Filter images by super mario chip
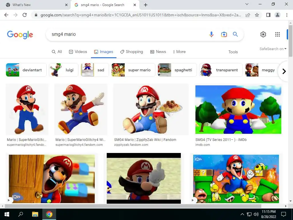The image size is (293, 220). tap(133, 70)
